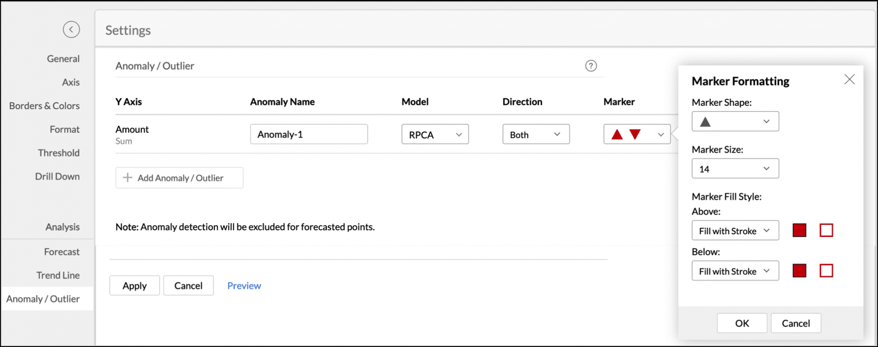Pick the Below solid red fill color
The image size is (878, 347).
point(799,271)
